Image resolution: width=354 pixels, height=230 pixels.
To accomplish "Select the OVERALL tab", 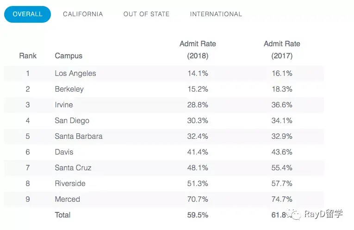I will pyautogui.click(x=27, y=14).
